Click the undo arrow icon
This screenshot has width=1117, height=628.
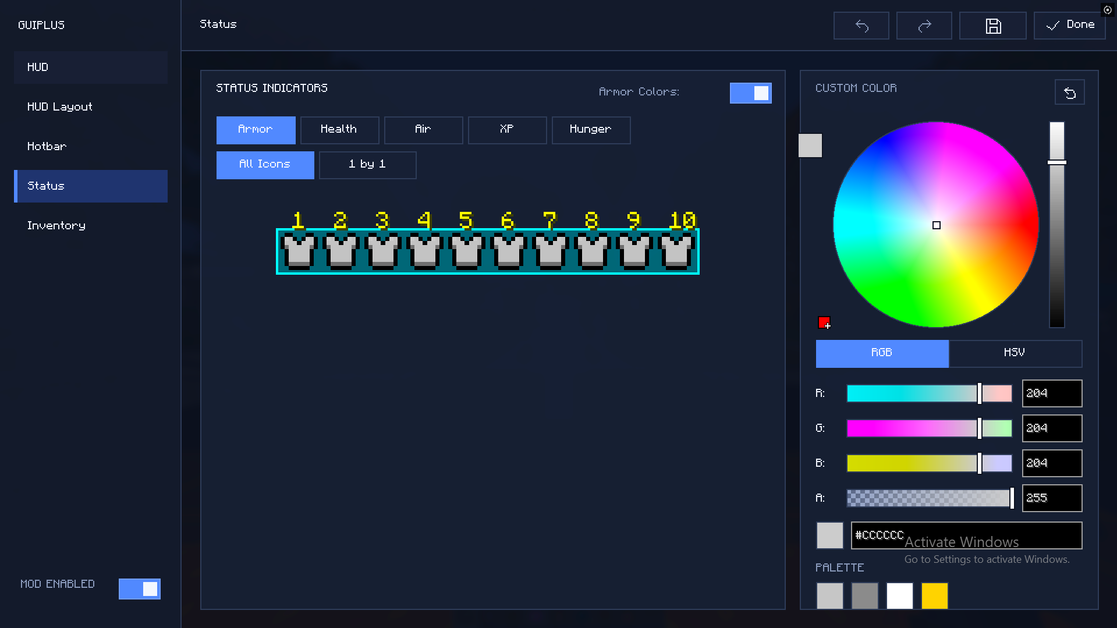[x=861, y=26]
